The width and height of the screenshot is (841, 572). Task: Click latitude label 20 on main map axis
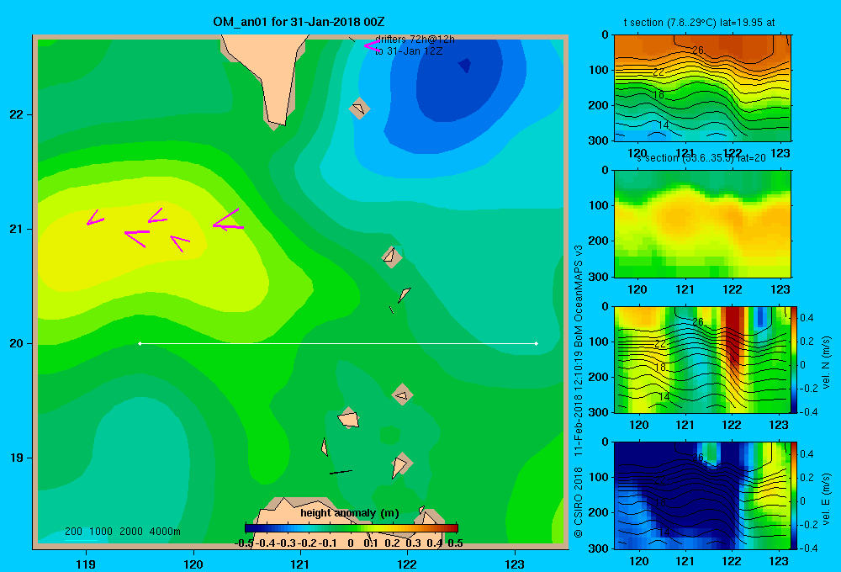[17, 343]
